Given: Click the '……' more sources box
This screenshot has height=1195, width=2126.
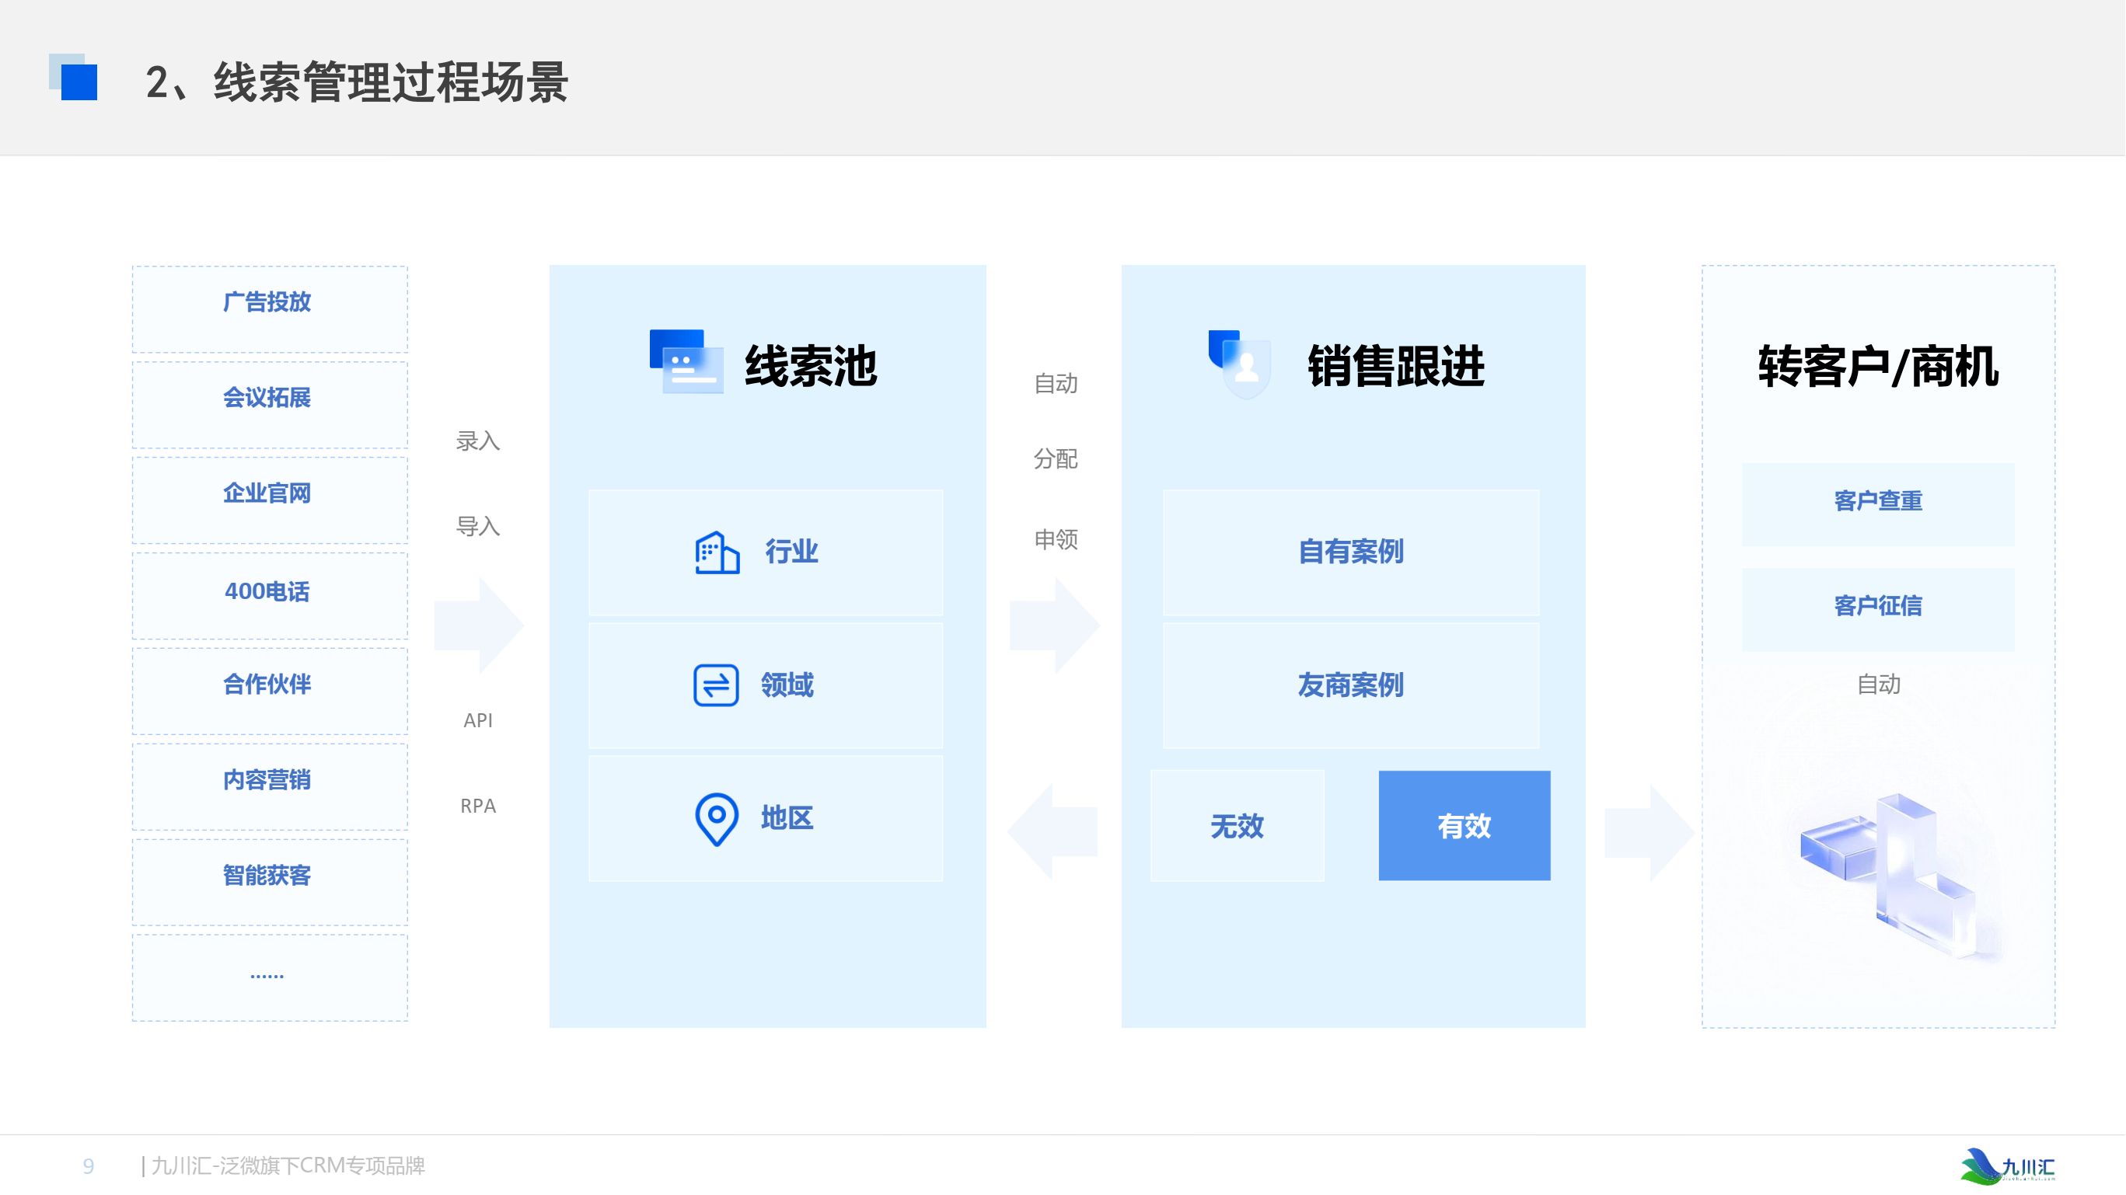Looking at the screenshot, I should 270,978.
